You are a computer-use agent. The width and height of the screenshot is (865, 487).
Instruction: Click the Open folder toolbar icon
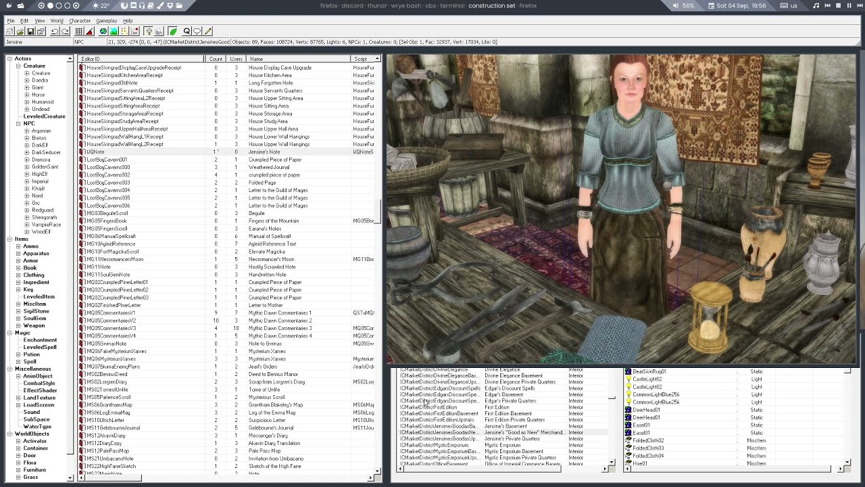click(x=20, y=31)
